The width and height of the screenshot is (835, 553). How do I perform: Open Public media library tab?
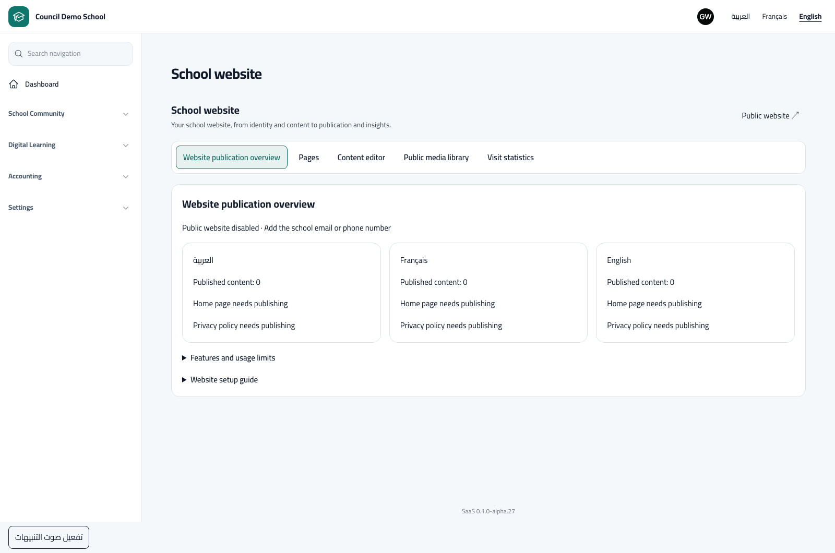[436, 158]
